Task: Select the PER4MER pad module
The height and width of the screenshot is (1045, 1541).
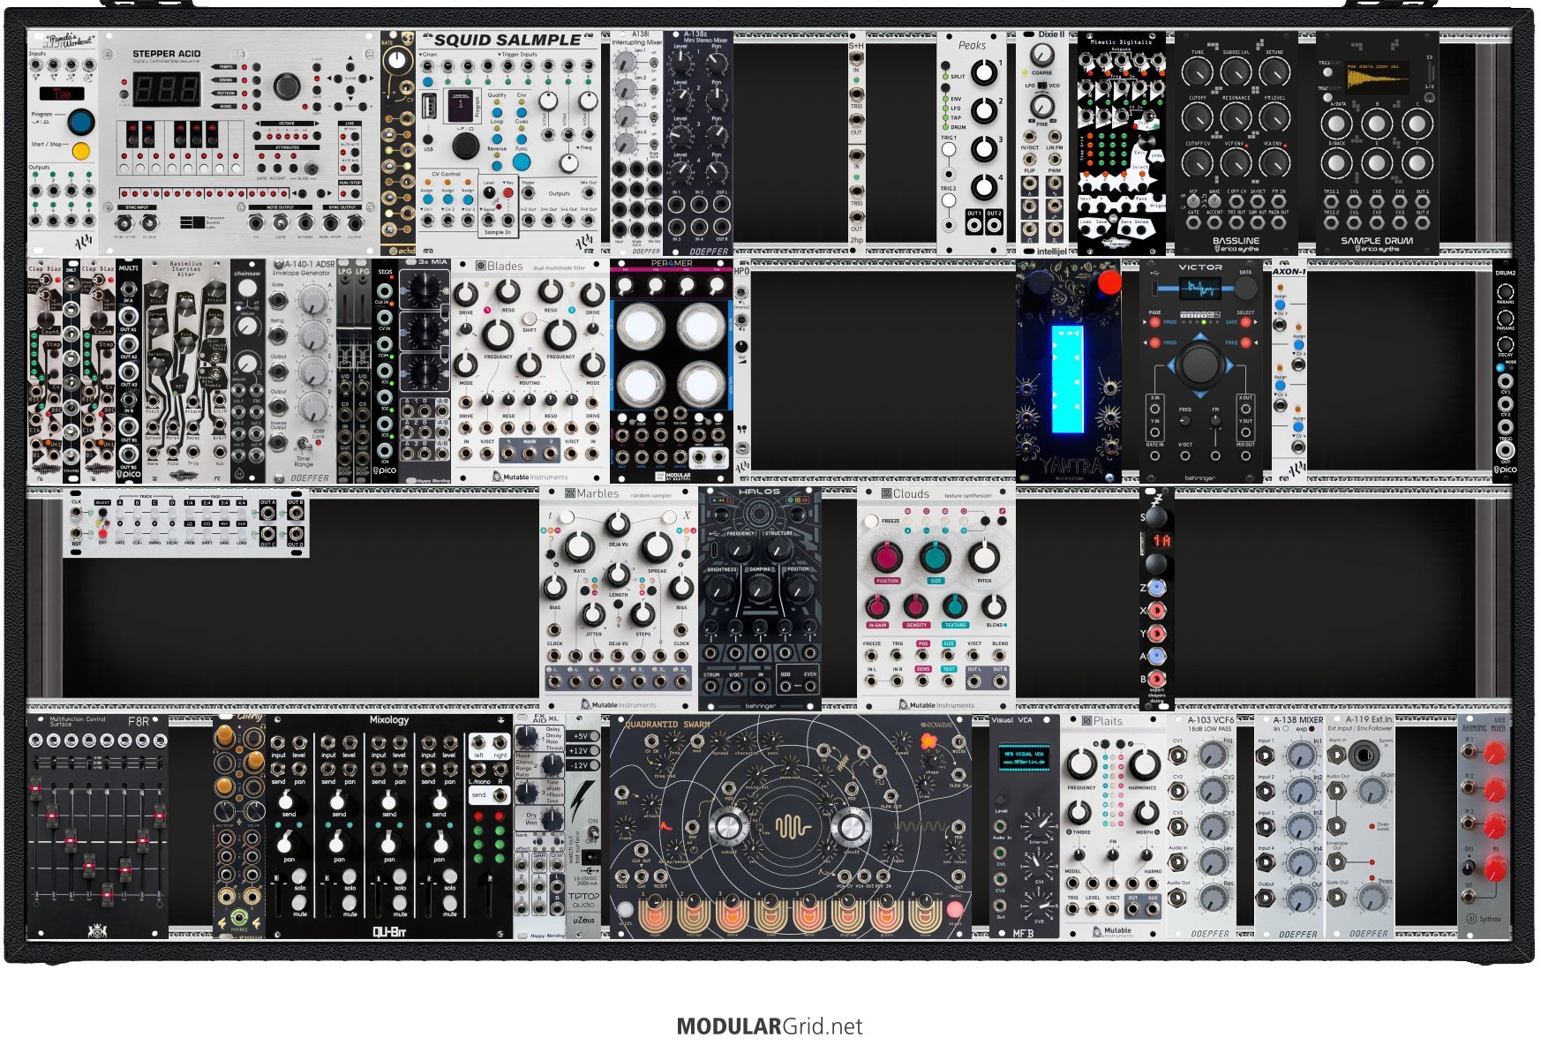Action: coord(672,371)
